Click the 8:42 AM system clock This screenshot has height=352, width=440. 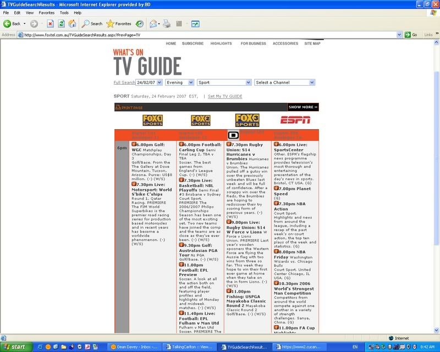click(428, 347)
